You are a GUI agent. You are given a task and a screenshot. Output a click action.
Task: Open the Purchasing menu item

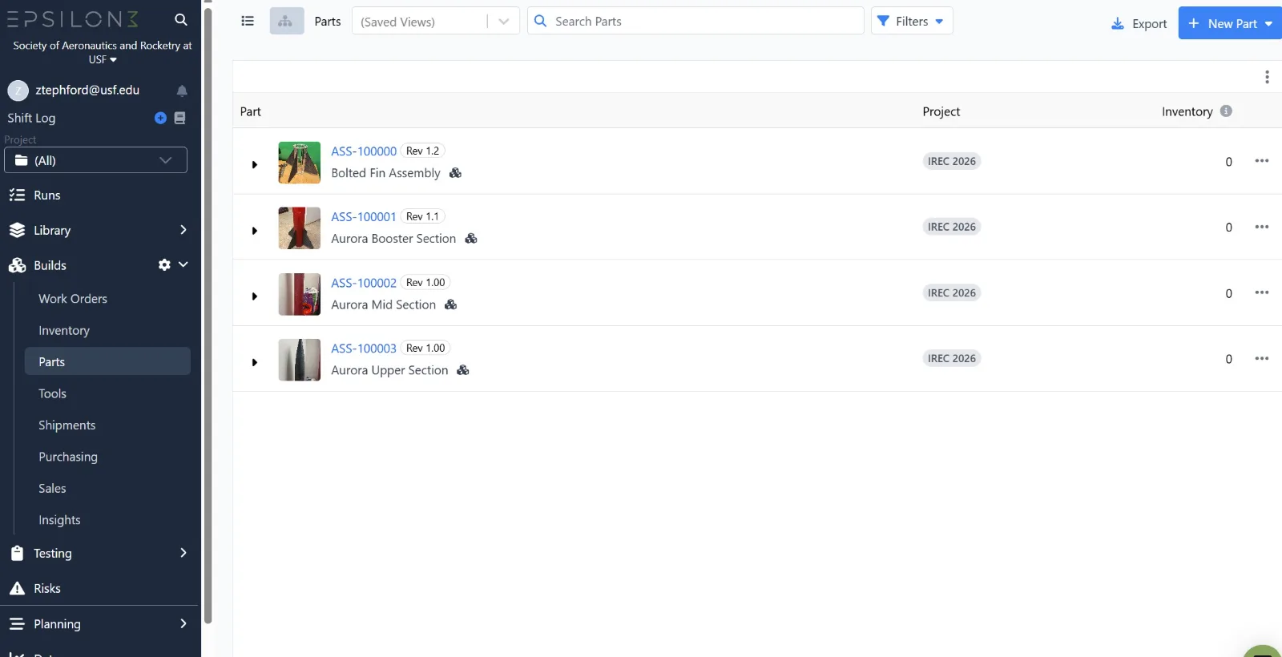pos(68,457)
